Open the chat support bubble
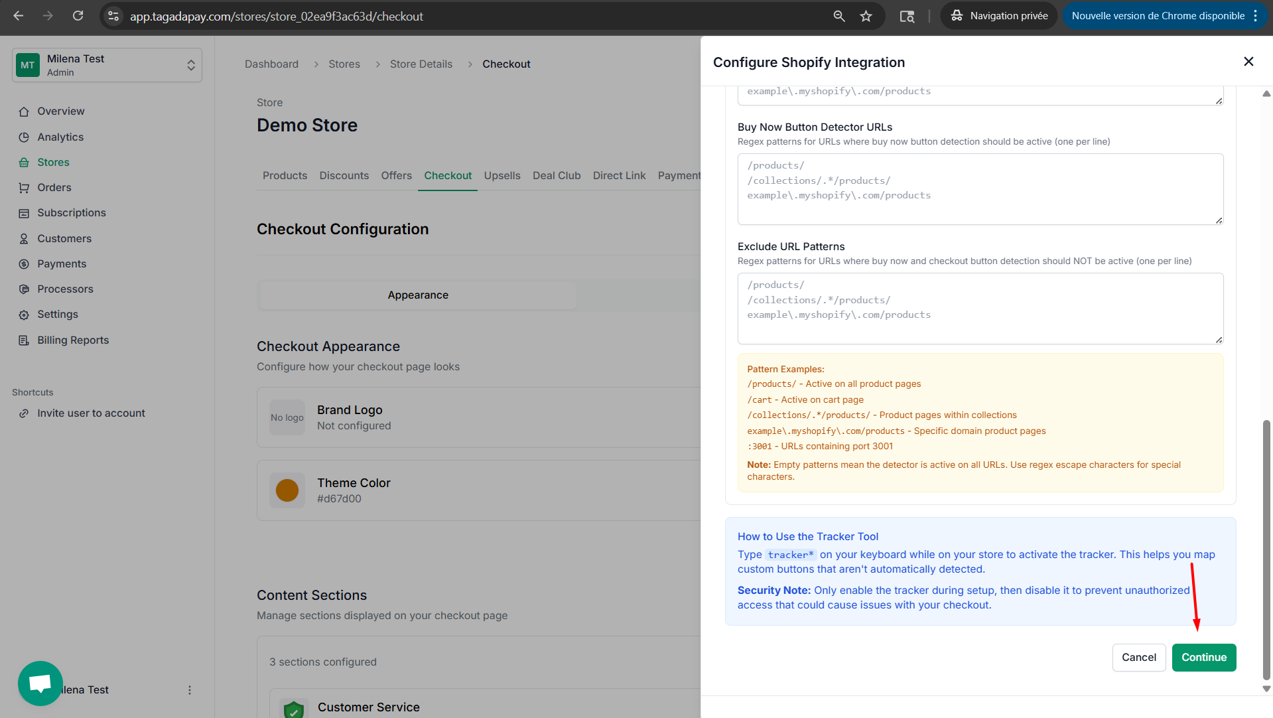The height and width of the screenshot is (718, 1273). pos(40,683)
